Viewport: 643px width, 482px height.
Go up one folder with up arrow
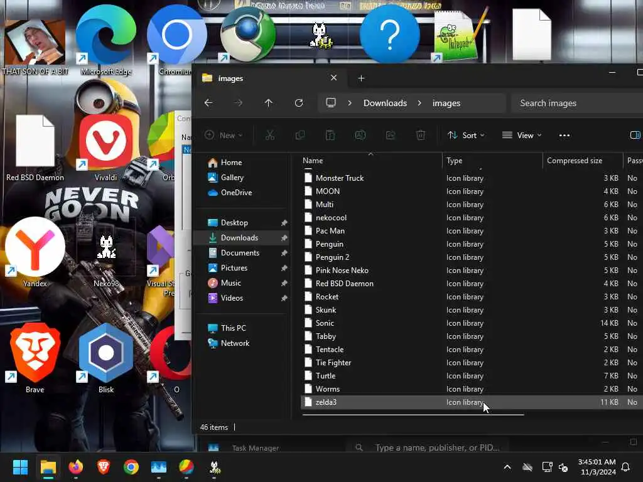click(269, 103)
